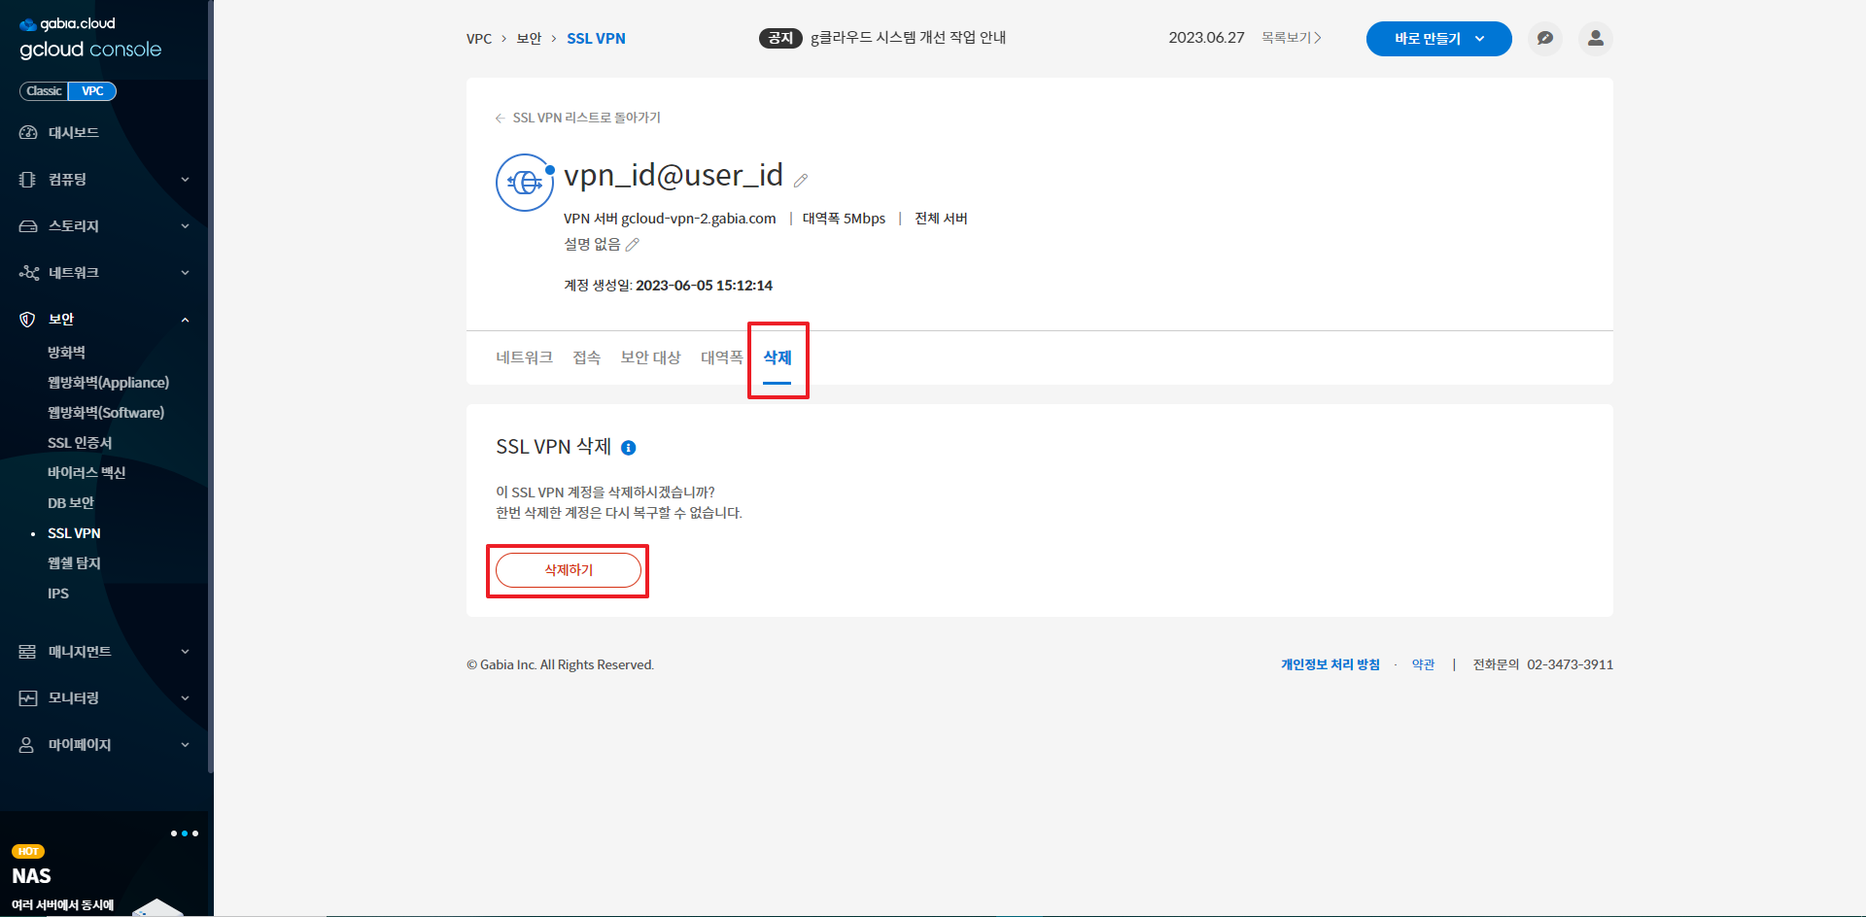Click the info icon beside SSL VPN 삭제
The width and height of the screenshot is (1866, 917).
coord(629,448)
